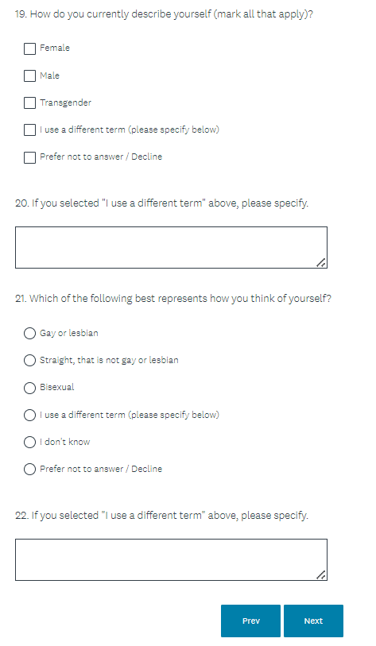Select 'Prefer not to answer' in question 21
The image size is (376, 646).
point(29,470)
